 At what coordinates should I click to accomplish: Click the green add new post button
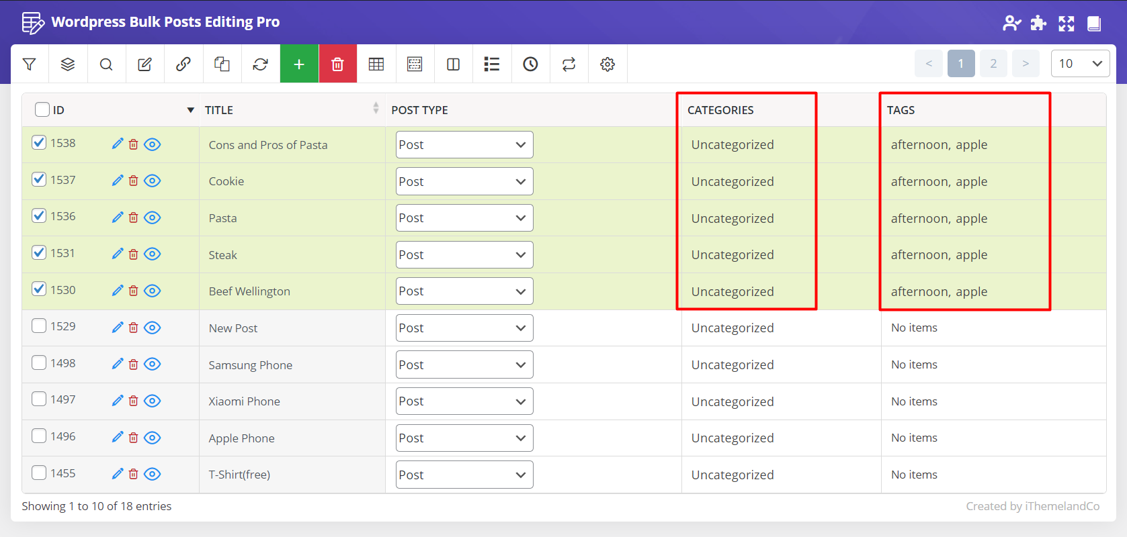pos(299,64)
